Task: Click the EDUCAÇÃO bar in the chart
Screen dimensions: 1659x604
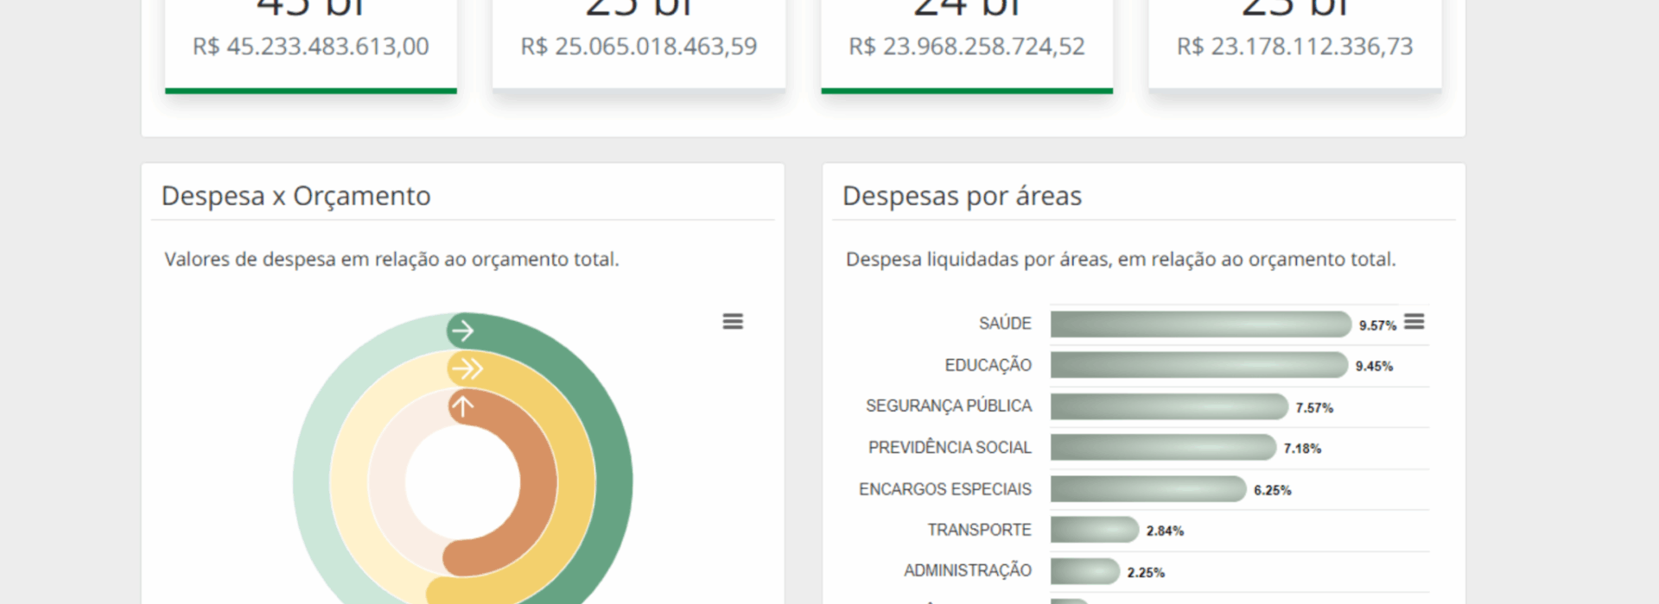Action: [1198, 365]
